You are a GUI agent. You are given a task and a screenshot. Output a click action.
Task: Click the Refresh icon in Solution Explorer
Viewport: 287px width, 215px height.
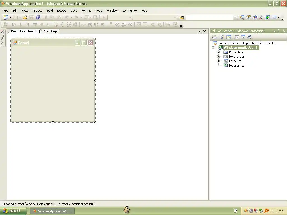tap(229, 37)
